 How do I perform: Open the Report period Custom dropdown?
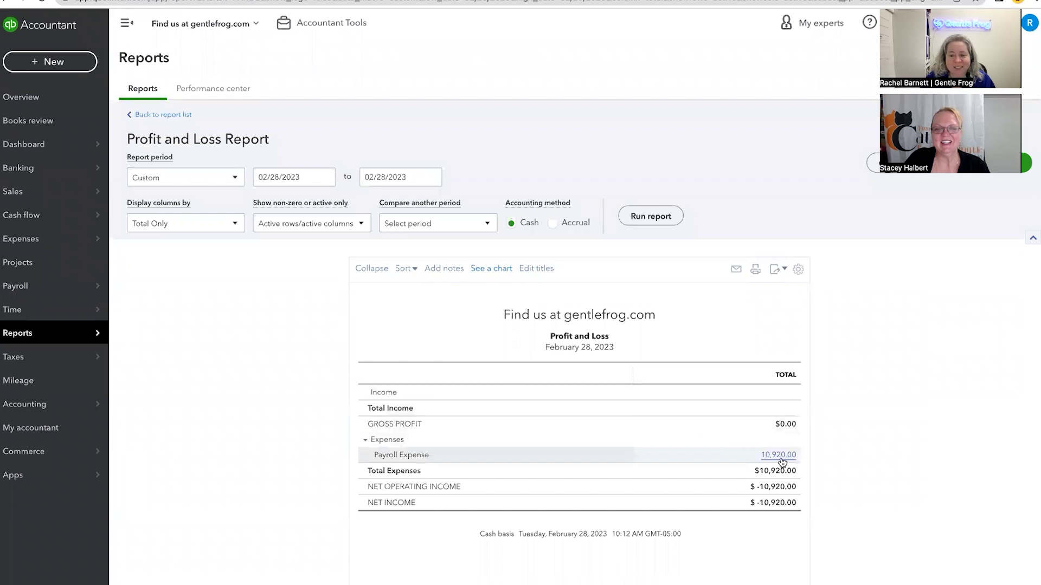185,177
